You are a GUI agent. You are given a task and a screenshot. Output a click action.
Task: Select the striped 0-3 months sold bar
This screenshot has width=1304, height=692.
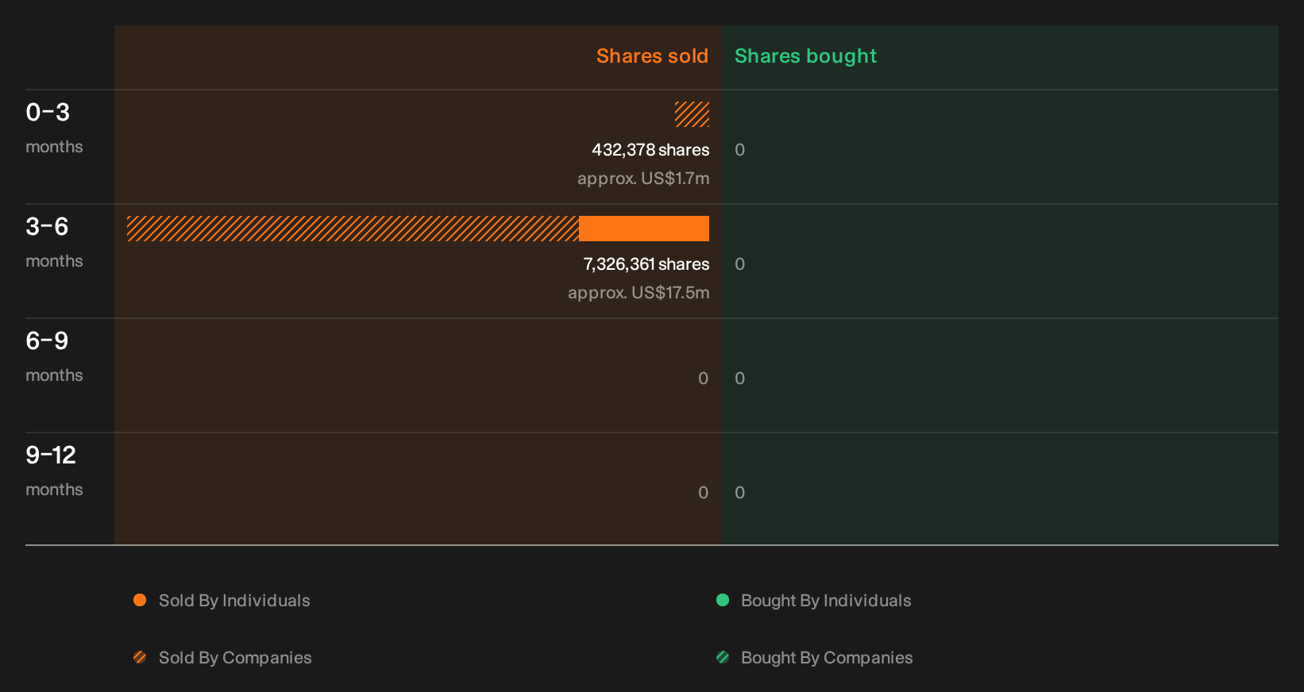(x=692, y=114)
